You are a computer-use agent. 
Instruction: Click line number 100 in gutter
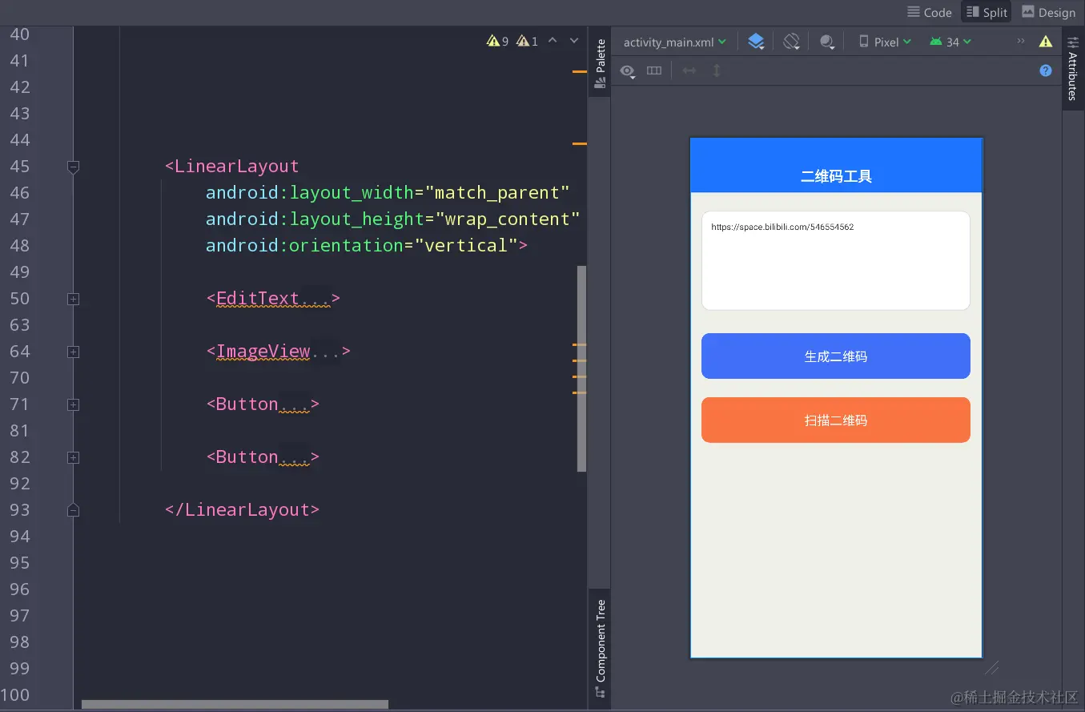pyautogui.click(x=15, y=694)
